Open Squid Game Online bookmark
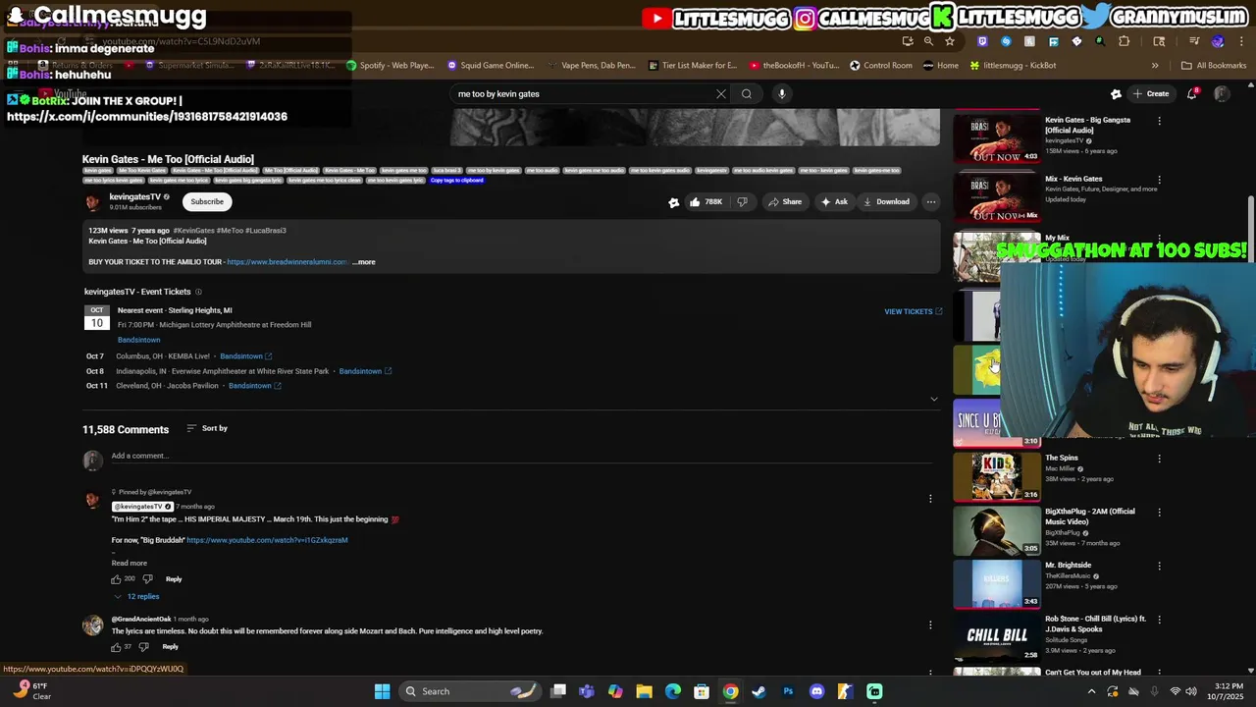Screen dimensions: 1256x707 pos(491,66)
